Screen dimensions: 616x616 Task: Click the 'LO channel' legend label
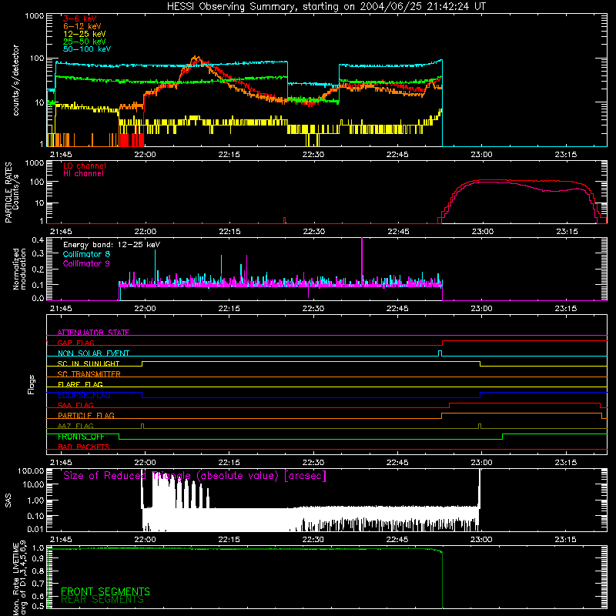click(85, 166)
